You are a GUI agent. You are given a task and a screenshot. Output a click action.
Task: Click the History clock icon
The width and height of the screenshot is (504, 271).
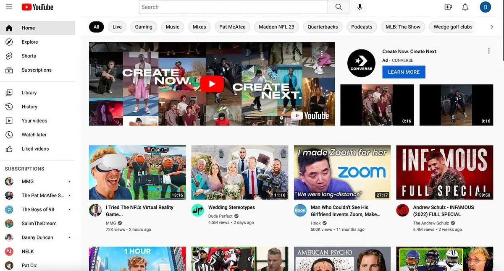(x=9, y=107)
